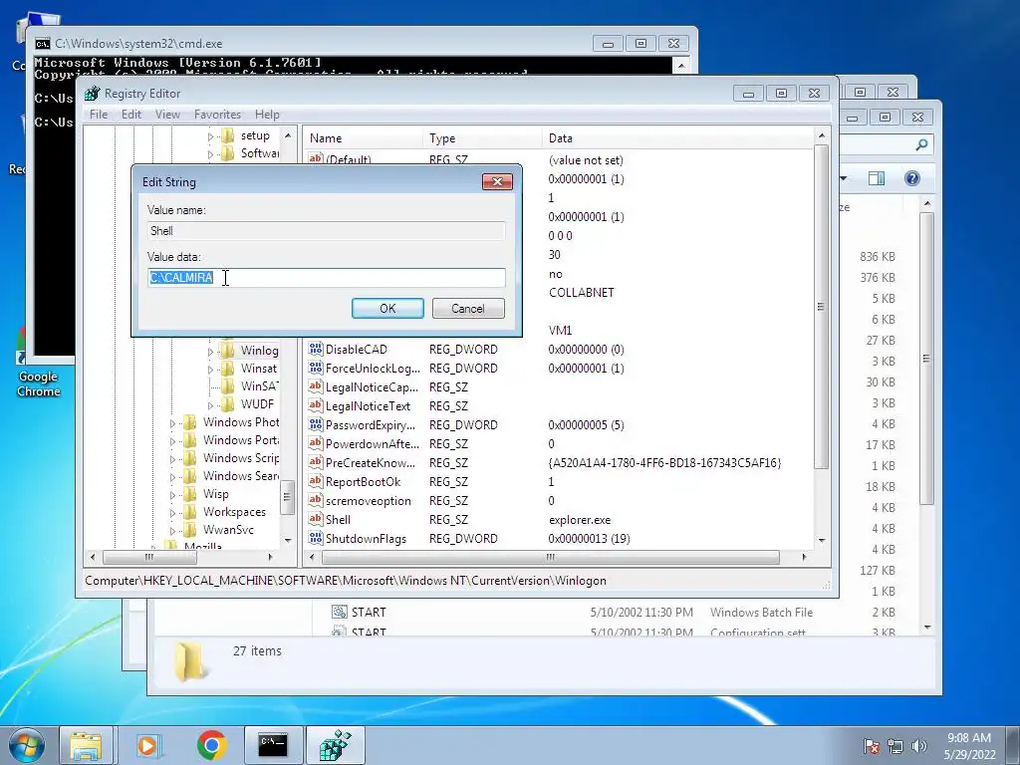Click the (Default) value icon
1020x765 pixels.
tap(316, 158)
